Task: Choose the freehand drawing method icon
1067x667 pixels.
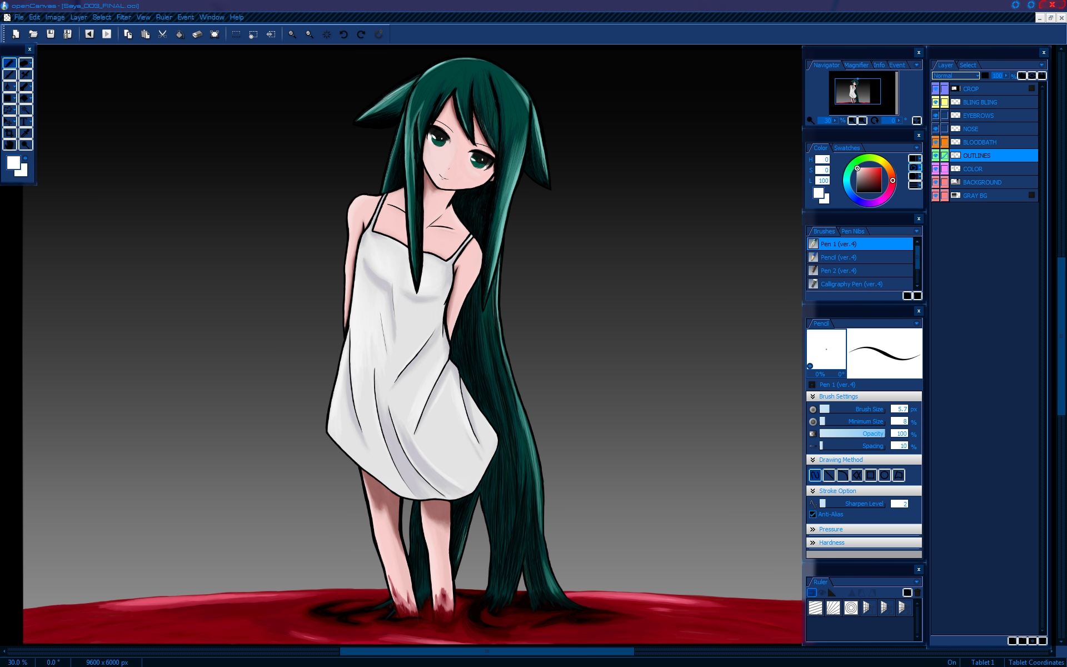Action: pyautogui.click(x=815, y=475)
